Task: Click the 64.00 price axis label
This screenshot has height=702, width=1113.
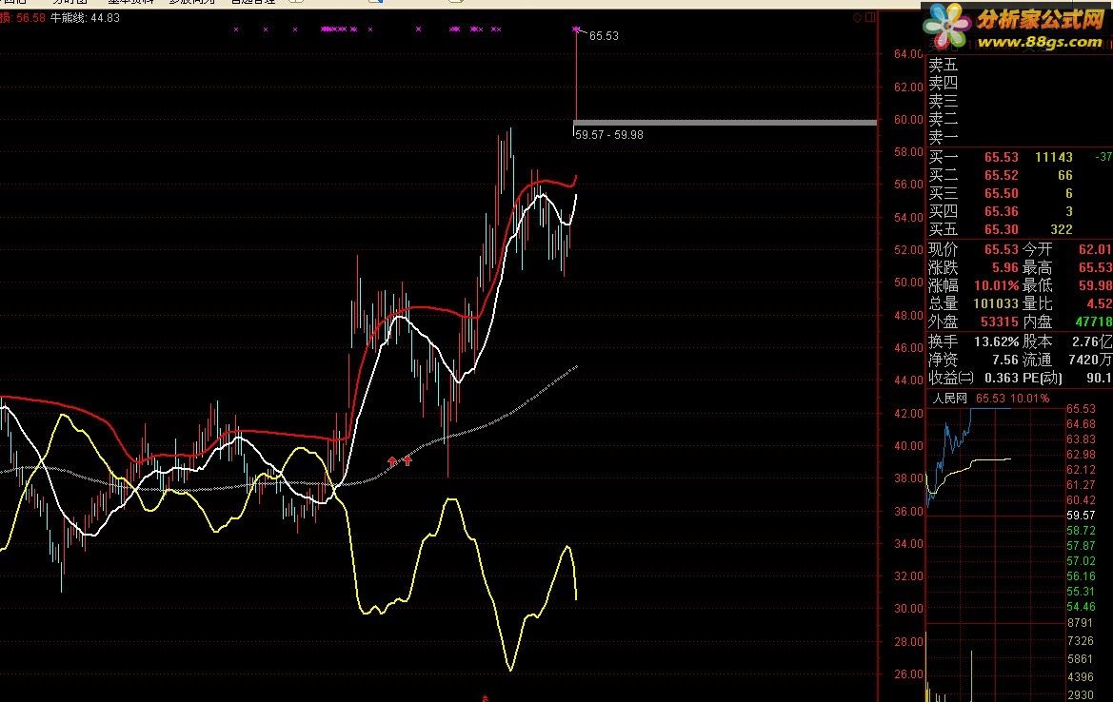Action: [908, 54]
